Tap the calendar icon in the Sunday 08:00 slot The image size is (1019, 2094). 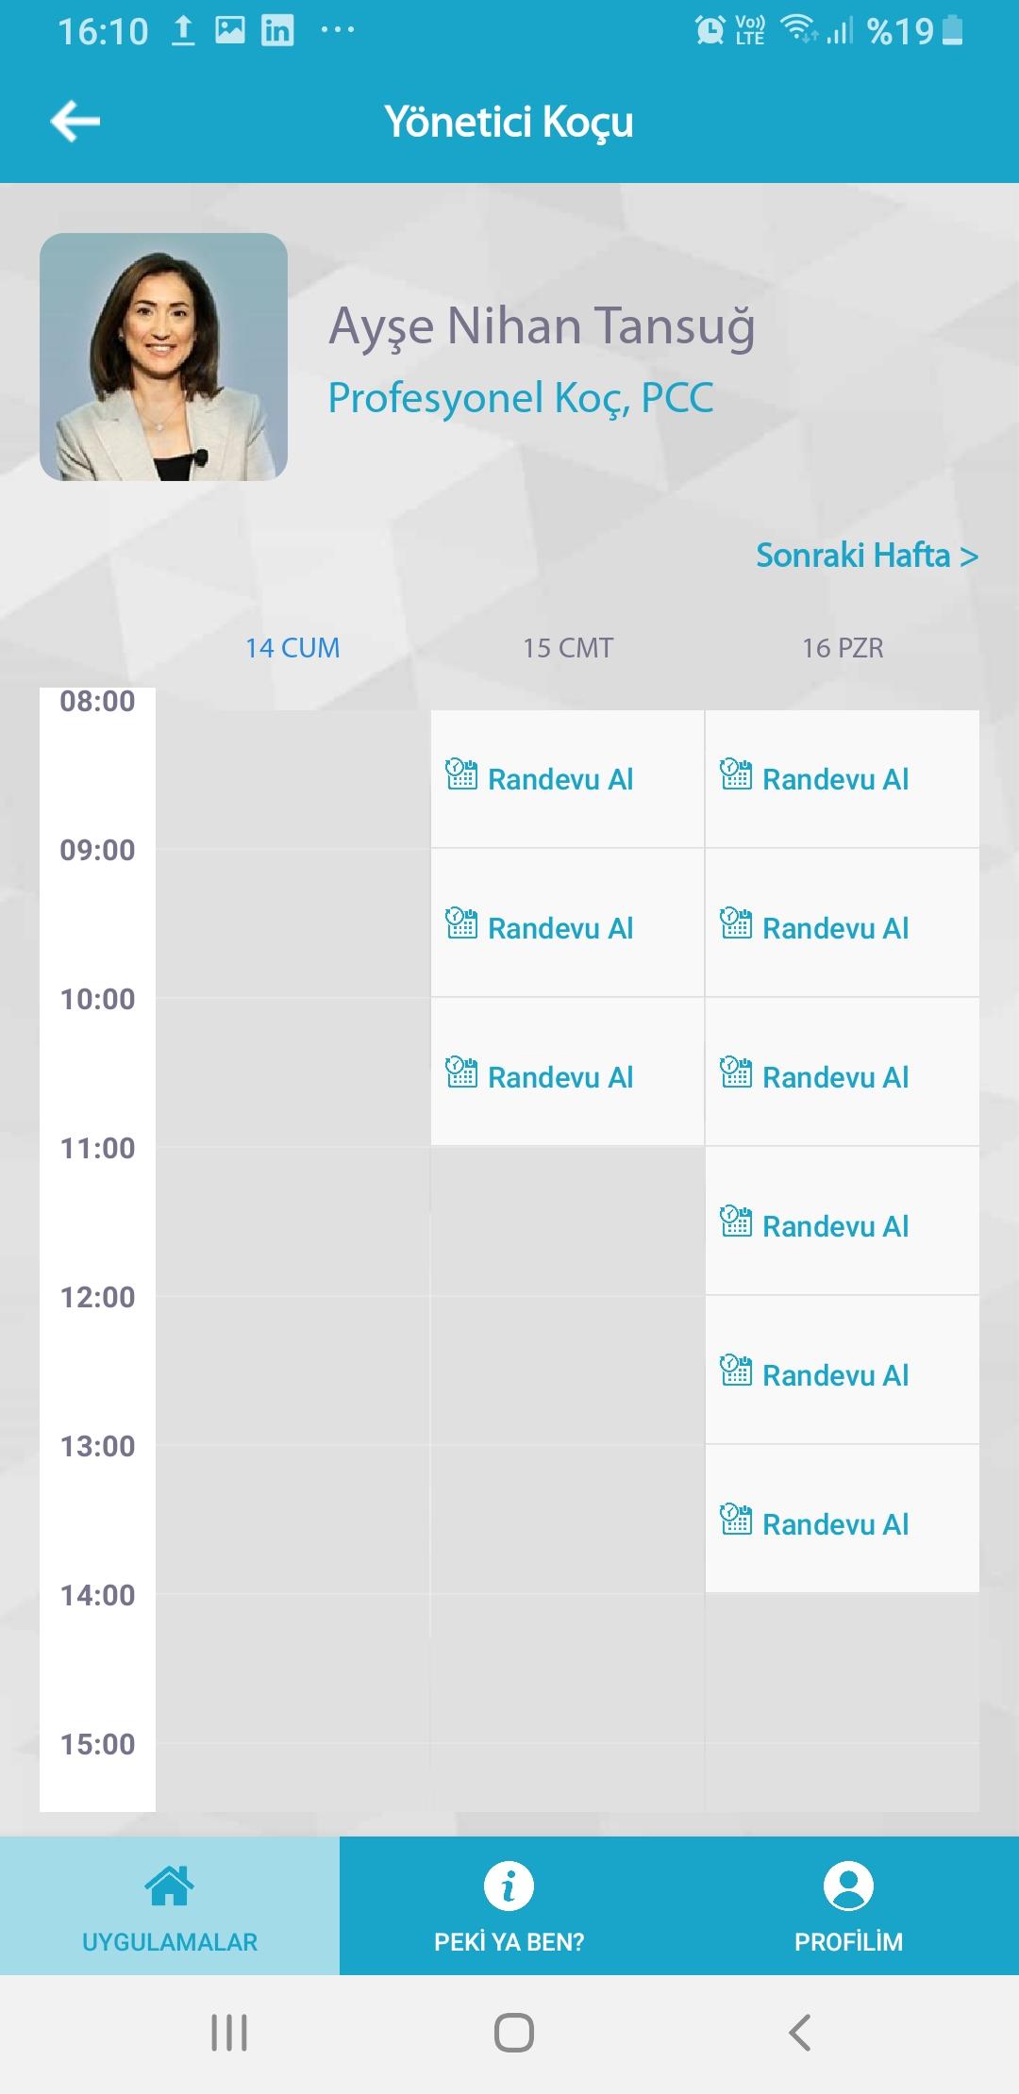736,774
